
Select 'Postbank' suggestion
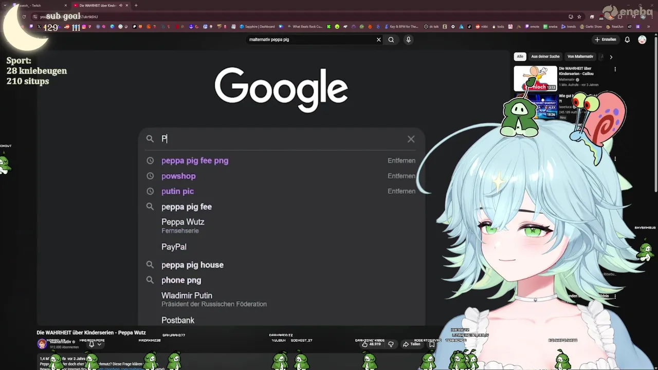pos(178,320)
